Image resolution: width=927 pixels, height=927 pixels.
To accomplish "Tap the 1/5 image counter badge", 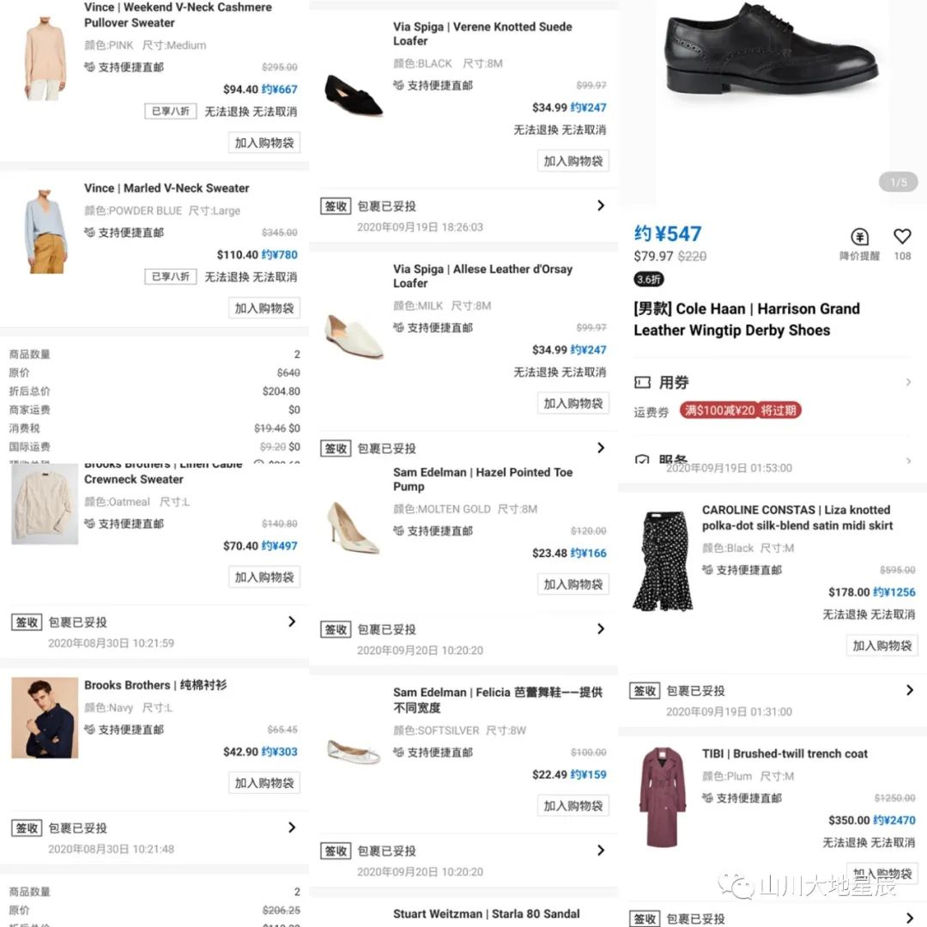I will click(x=898, y=182).
